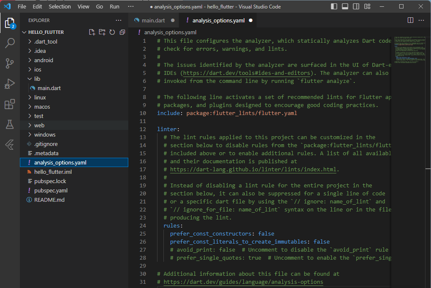
Task: Click the Dart icon on main.dart tab
Action: (137, 20)
